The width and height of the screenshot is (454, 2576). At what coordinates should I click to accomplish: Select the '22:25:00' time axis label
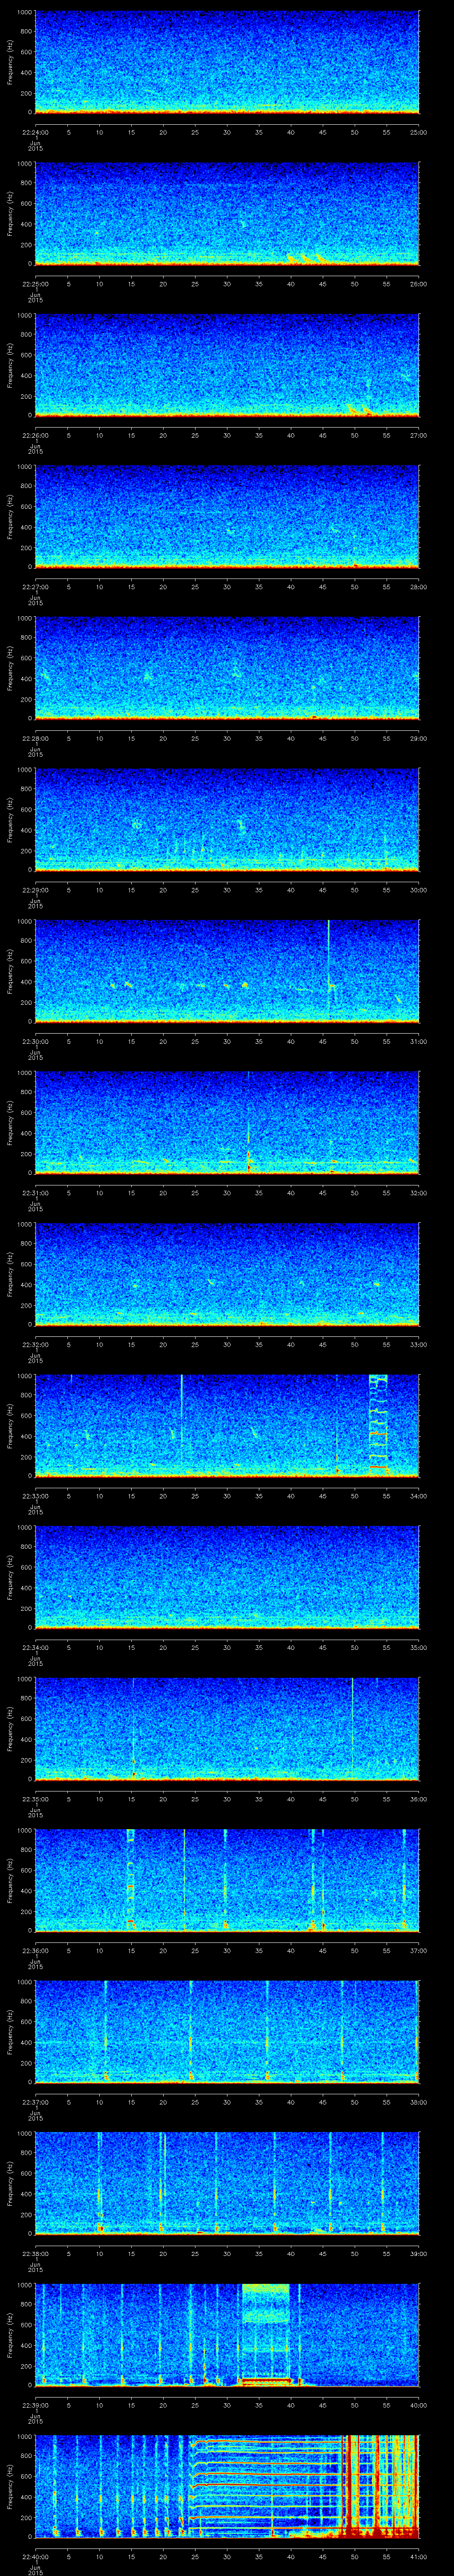(x=36, y=284)
